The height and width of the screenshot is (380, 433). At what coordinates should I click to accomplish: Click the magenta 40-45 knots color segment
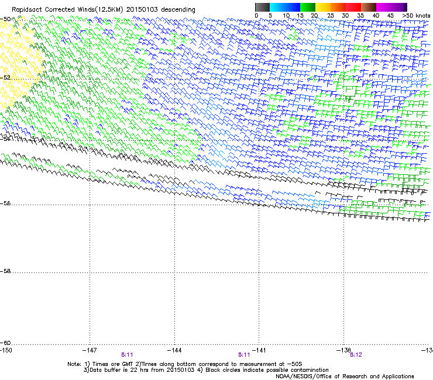coord(384,7)
